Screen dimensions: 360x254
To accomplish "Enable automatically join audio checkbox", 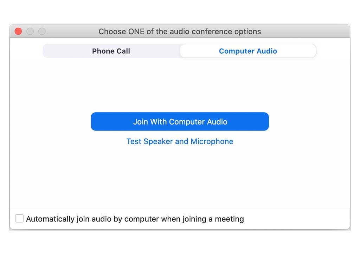I will pos(20,219).
